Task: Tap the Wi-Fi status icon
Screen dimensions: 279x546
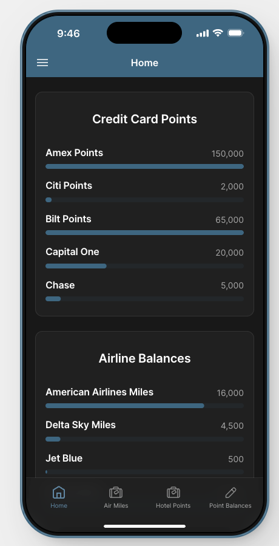Action: pyautogui.click(x=218, y=33)
